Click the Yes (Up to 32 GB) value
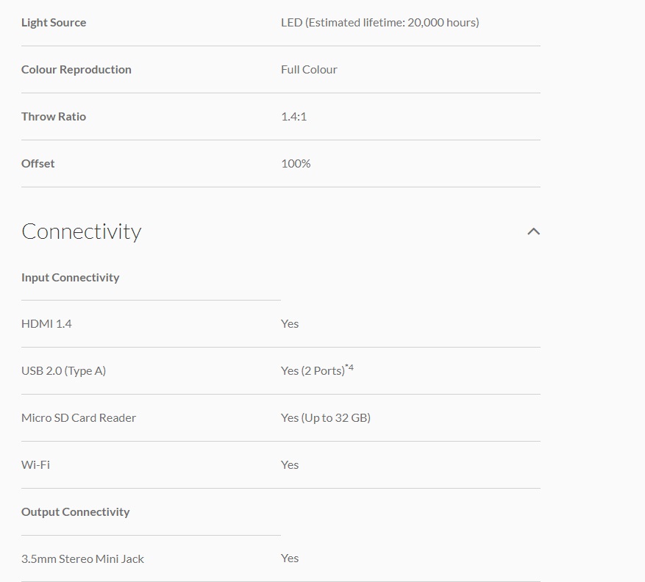645x582 pixels. click(x=326, y=418)
